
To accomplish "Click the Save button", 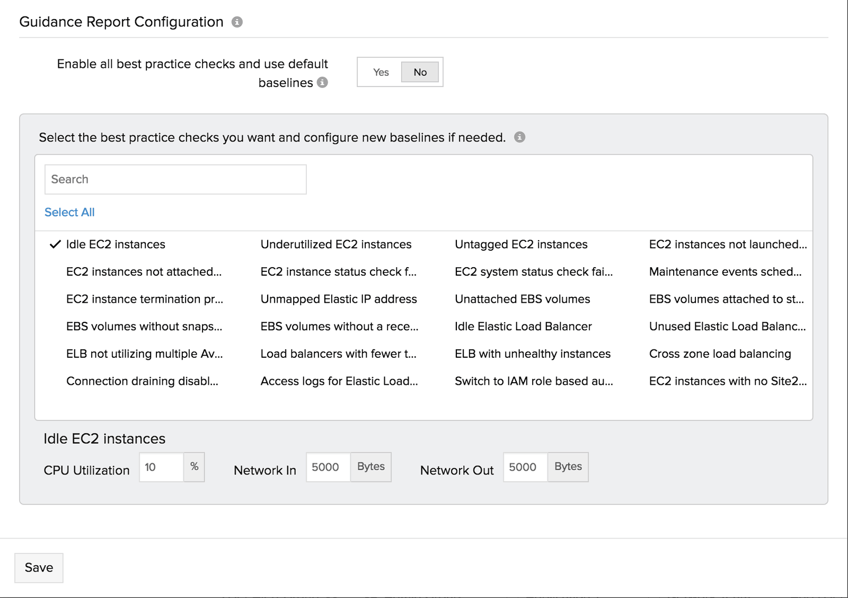I will coord(38,567).
